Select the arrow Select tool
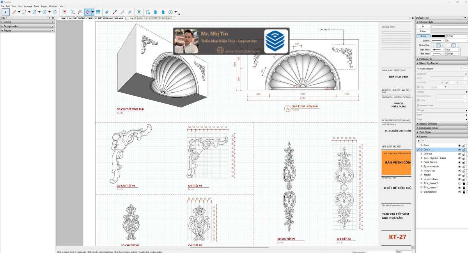The width and height of the screenshot is (468, 253). click(x=5, y=12)
